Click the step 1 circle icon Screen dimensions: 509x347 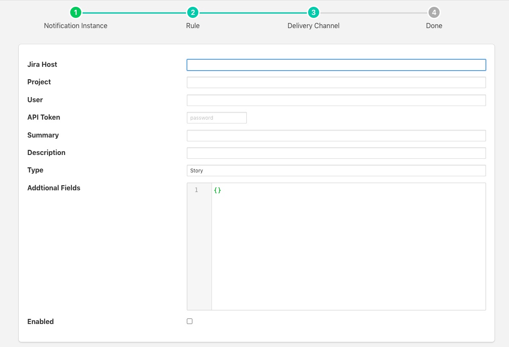pos(75,12)
